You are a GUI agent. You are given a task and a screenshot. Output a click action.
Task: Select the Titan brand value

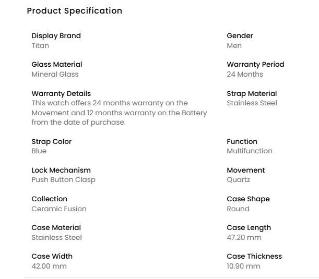(x=40, y=45)
